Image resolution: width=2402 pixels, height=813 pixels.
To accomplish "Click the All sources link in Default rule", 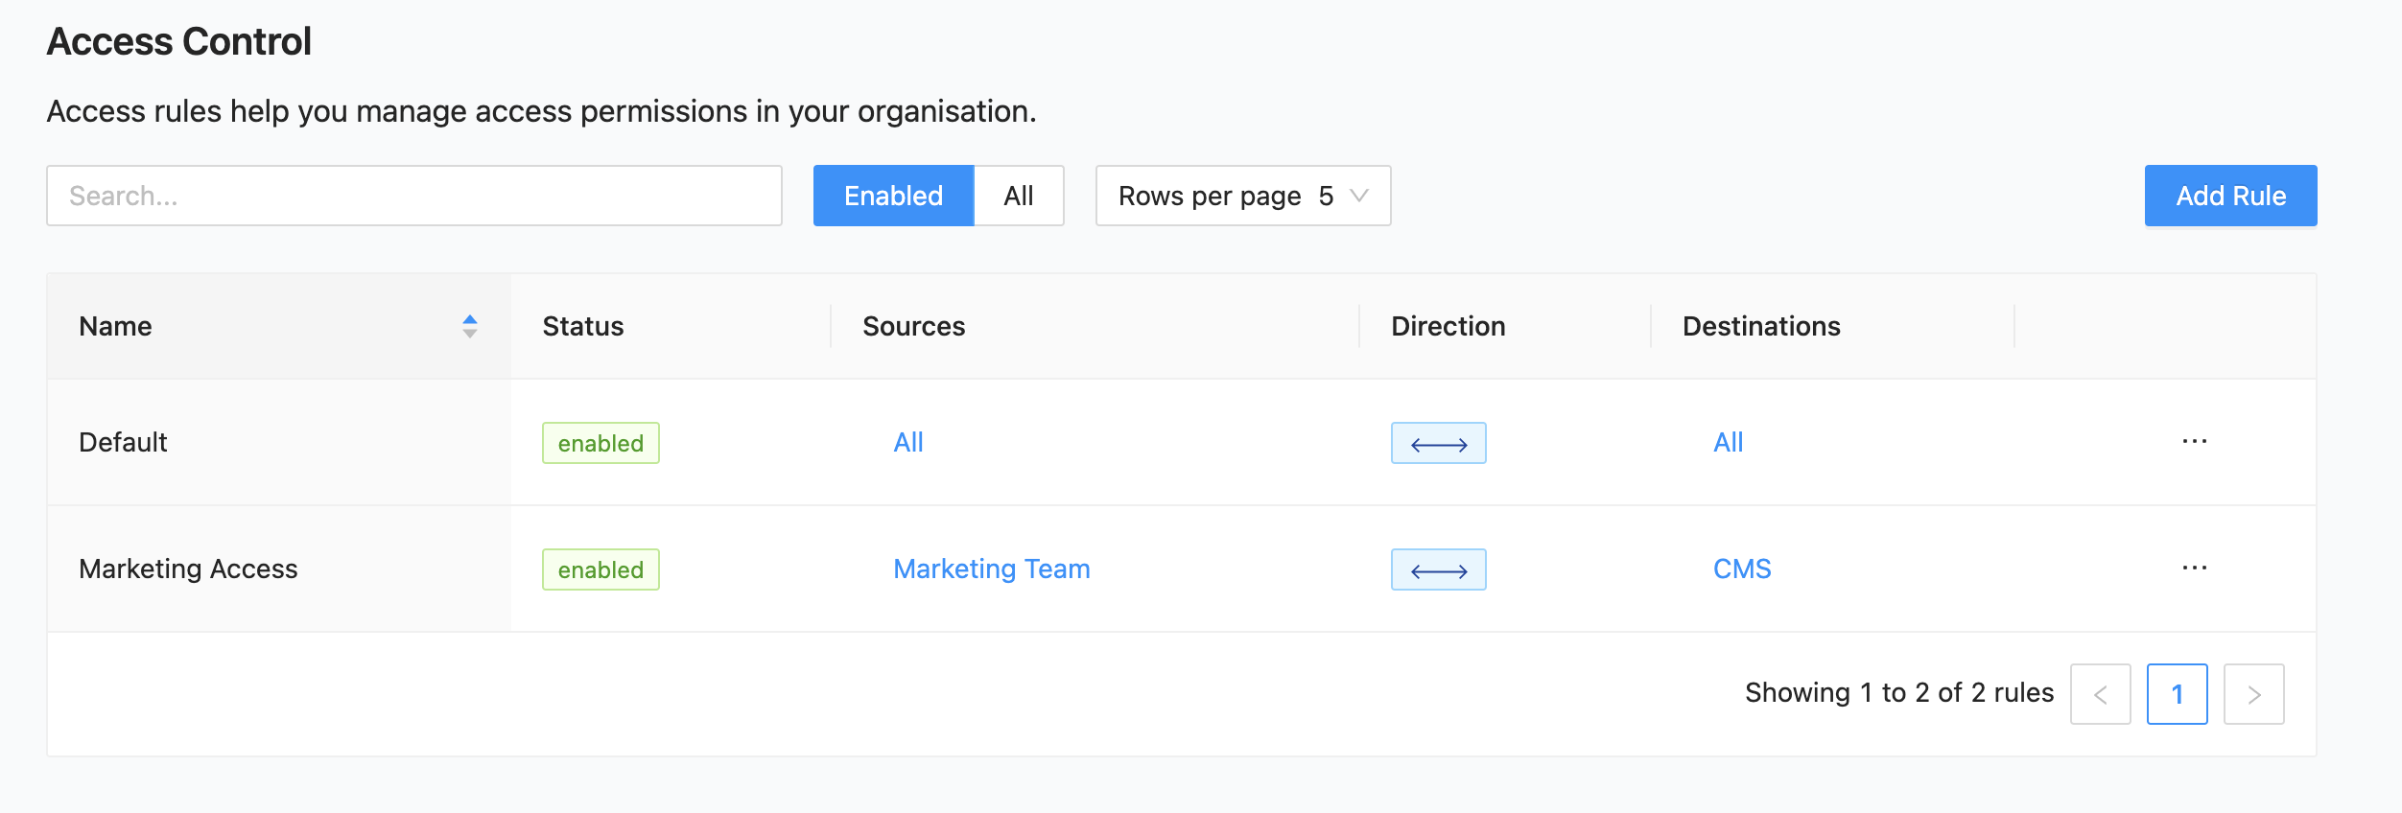I will point(907,443).
